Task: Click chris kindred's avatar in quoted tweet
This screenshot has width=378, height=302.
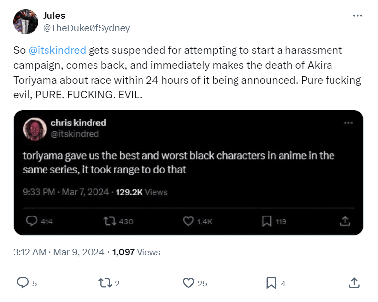Action: 35,129
